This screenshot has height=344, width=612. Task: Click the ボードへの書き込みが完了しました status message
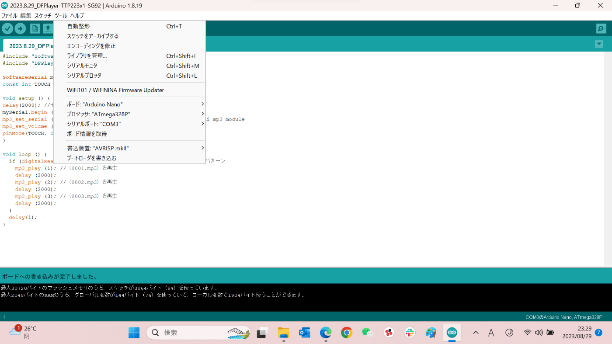pos(49,277)
